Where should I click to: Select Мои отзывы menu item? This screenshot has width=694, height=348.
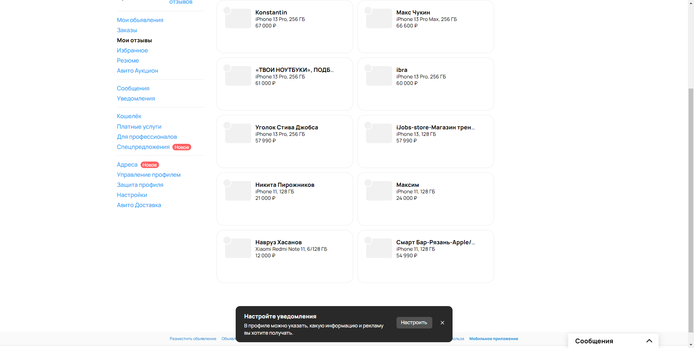134,40
